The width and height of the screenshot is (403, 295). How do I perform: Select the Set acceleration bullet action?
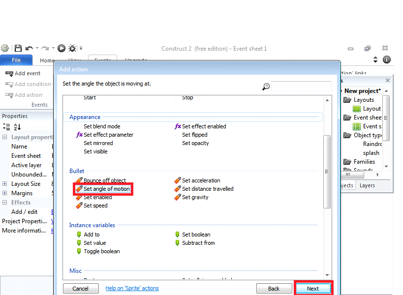tap(197, 180)
